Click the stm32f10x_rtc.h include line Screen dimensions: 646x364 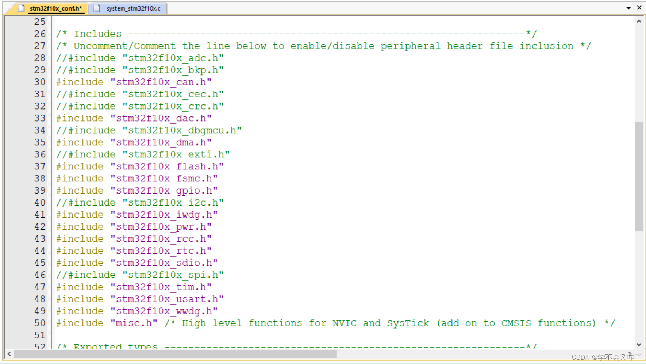134,251
